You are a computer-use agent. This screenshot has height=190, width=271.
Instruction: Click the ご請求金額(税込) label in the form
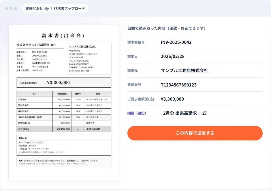pos(141,99)
